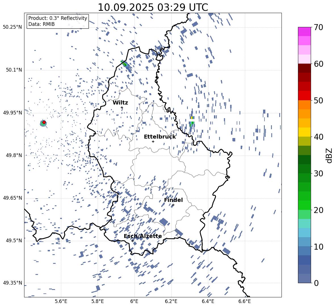Image resolution: width=336 pixels, height=307 pixels.
Task: Click the yellow colorbar segment above 40
Action: [x=304, y=132]
